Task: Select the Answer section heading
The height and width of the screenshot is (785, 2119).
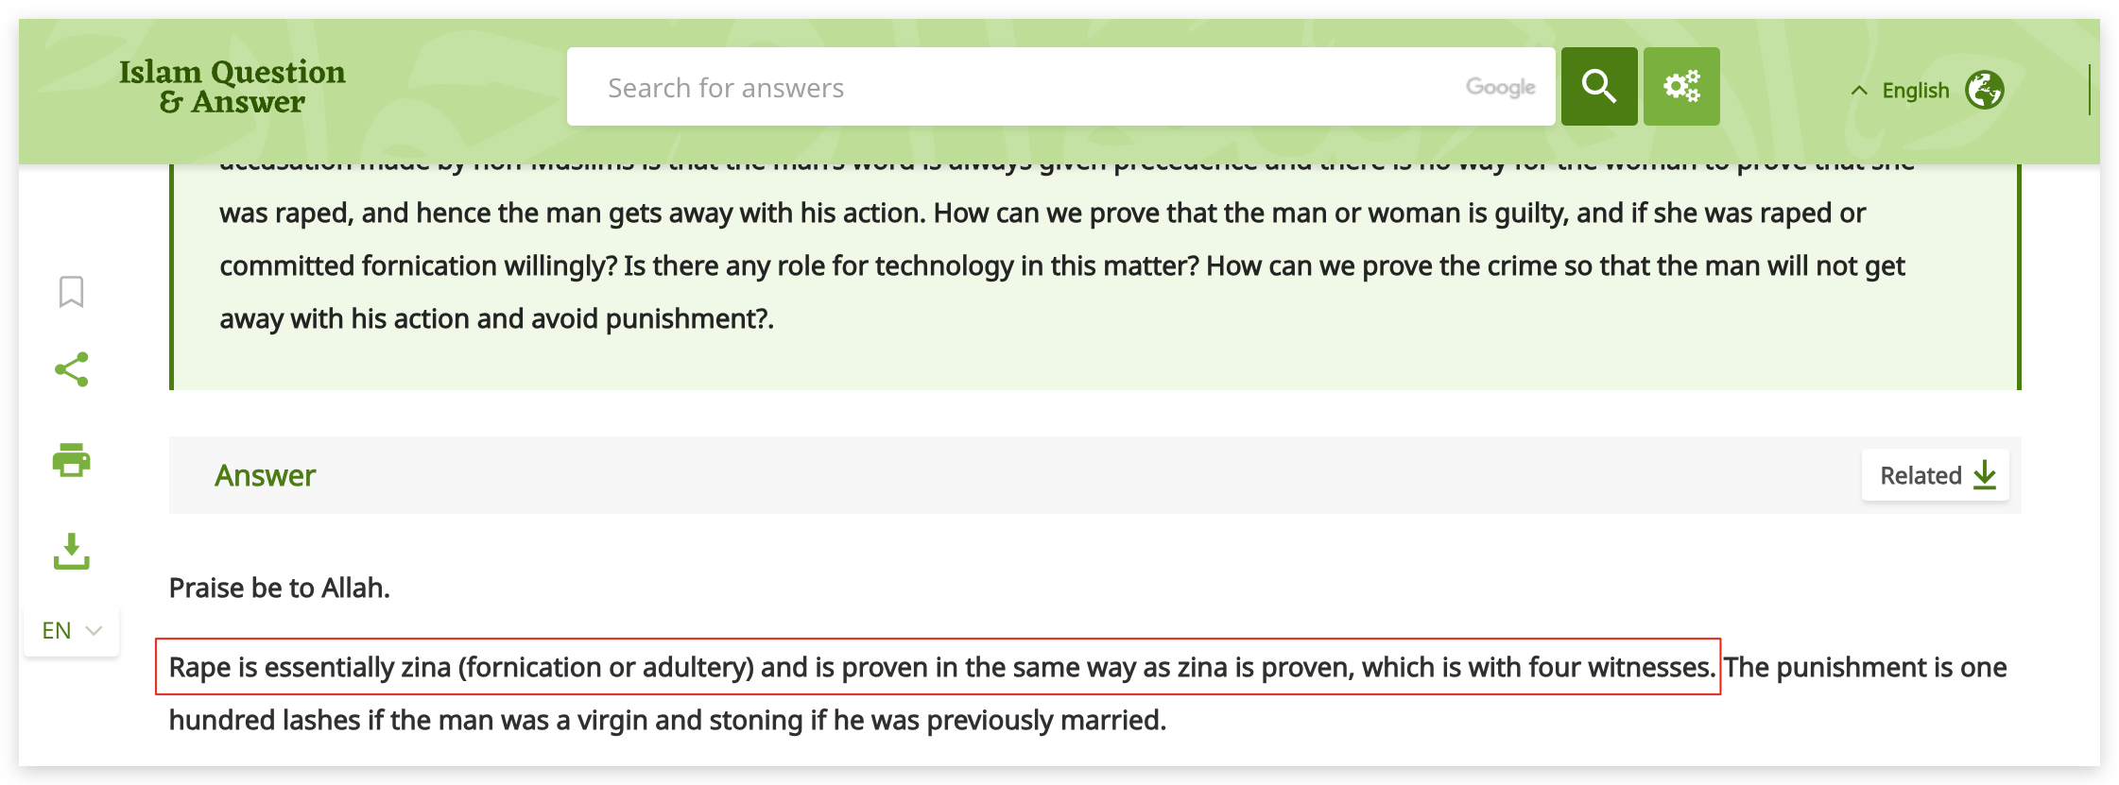Action: [x=266, y=475]
